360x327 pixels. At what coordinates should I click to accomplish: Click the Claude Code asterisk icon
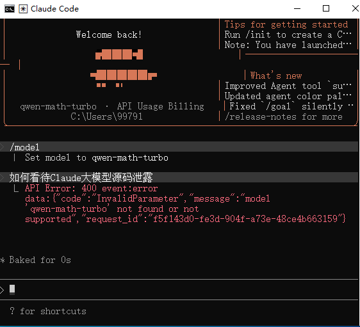click(23, 9)
